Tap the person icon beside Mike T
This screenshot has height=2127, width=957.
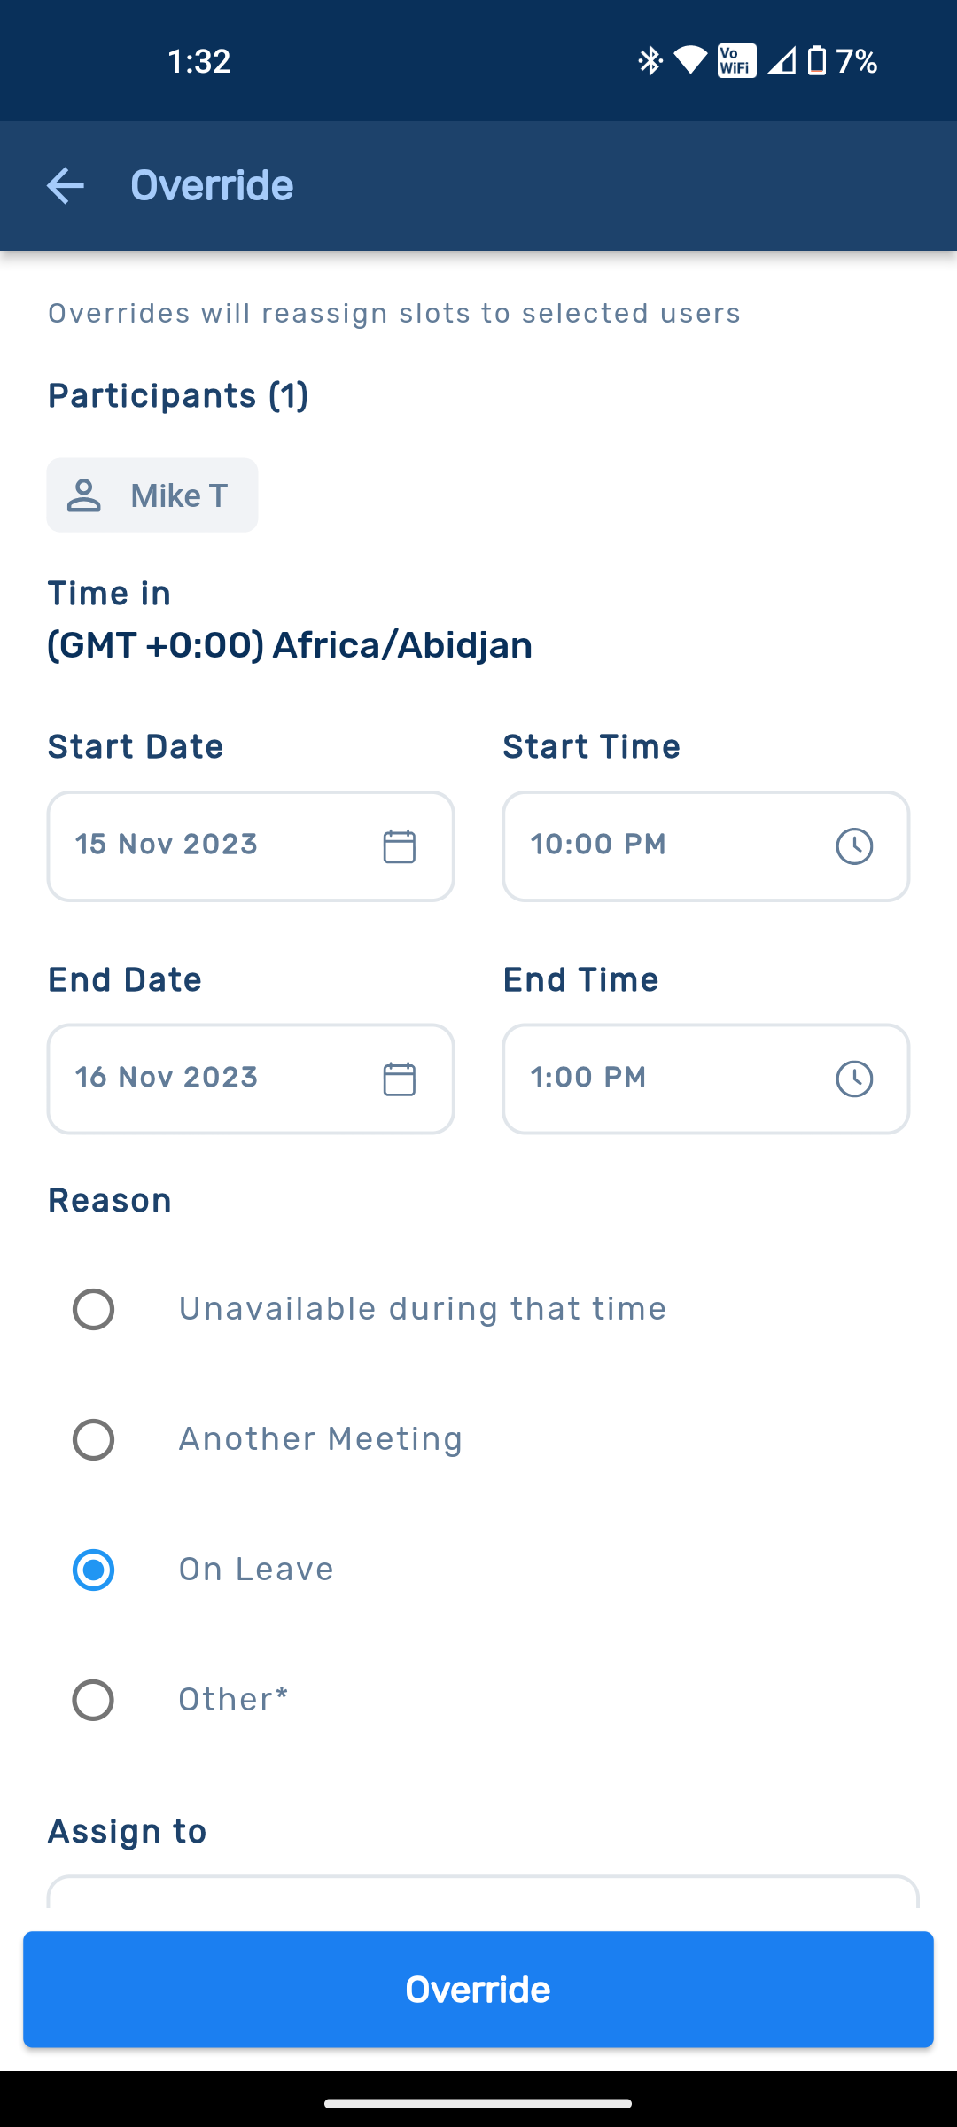click(84, 495)
